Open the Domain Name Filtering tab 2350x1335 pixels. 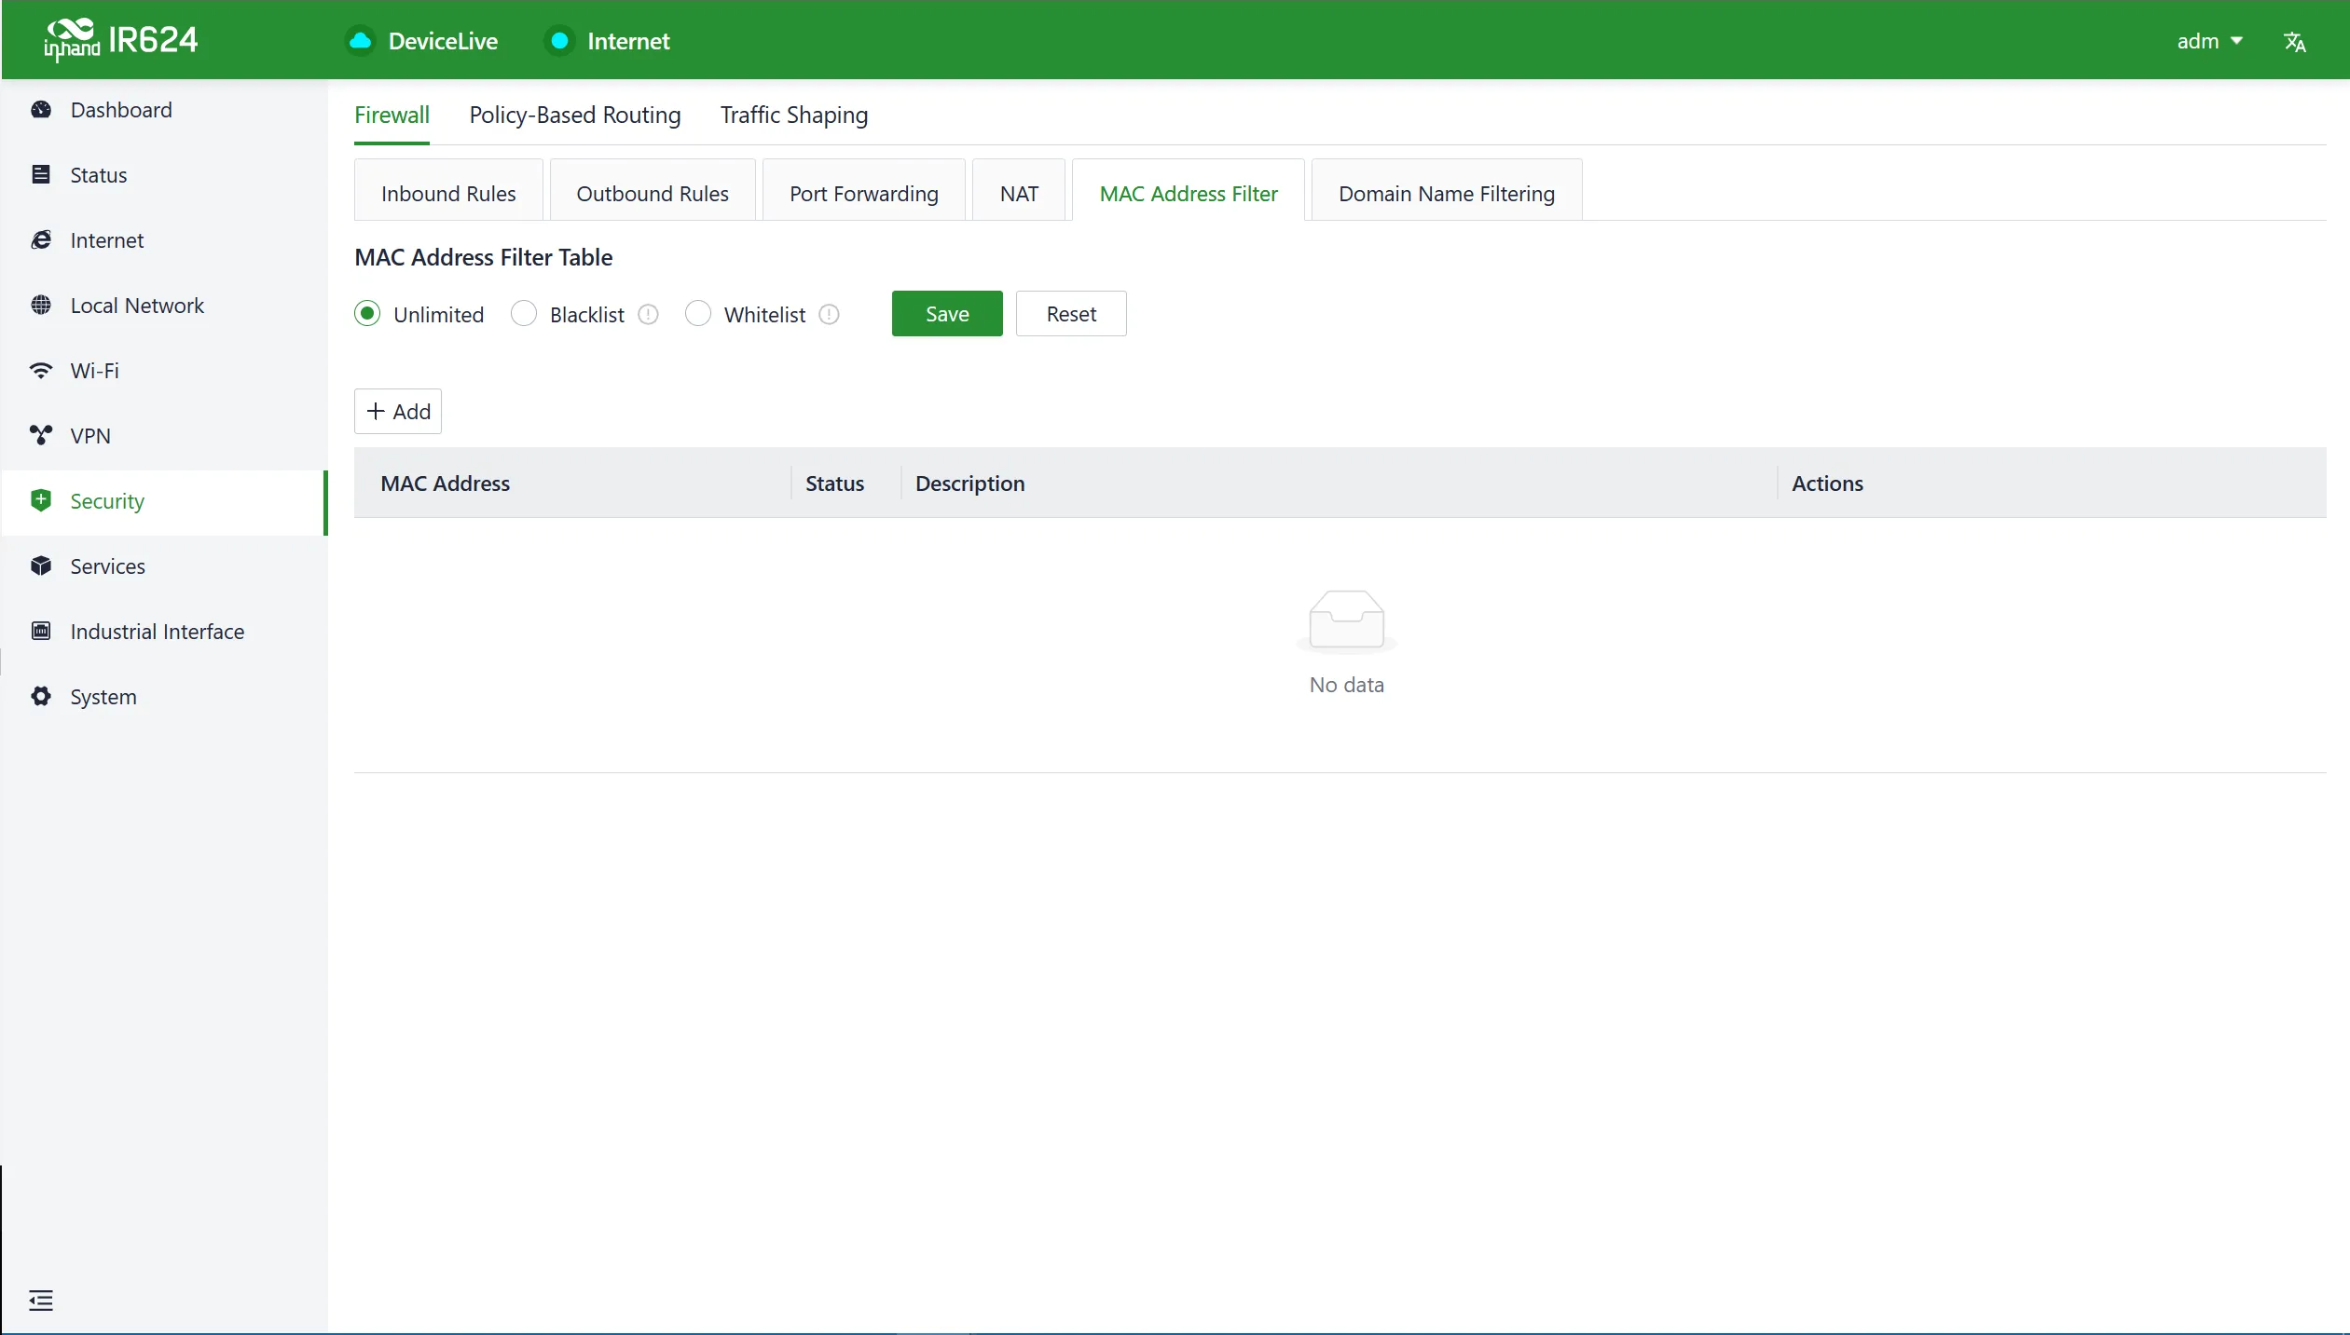1447,193
